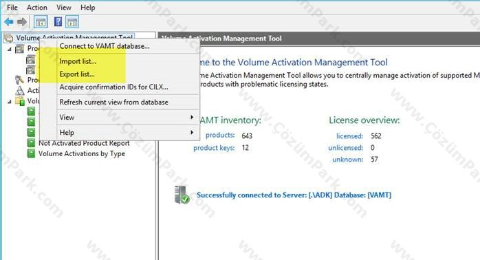Viewport: 480px width, 260px height.
Task: Click the Forward arrow toolbar icon
Action: pyautogui.click(x=22, y=22)
